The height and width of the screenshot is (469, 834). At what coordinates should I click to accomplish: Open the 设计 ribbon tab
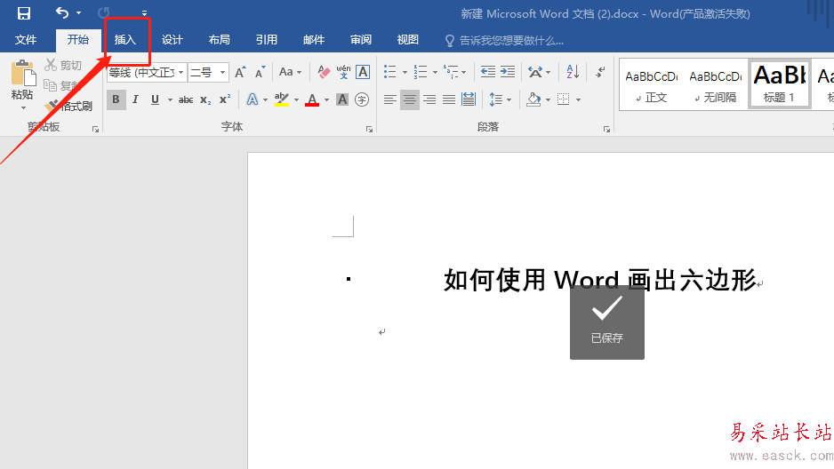click(x=172, y=40)
